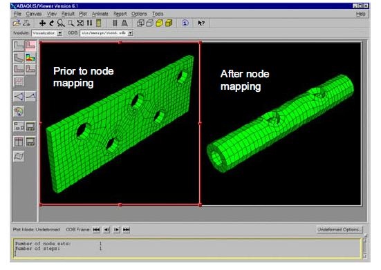Screen dimensions: 381x270
Task: Jump to first ODB frame
Action: click(97, 230)
